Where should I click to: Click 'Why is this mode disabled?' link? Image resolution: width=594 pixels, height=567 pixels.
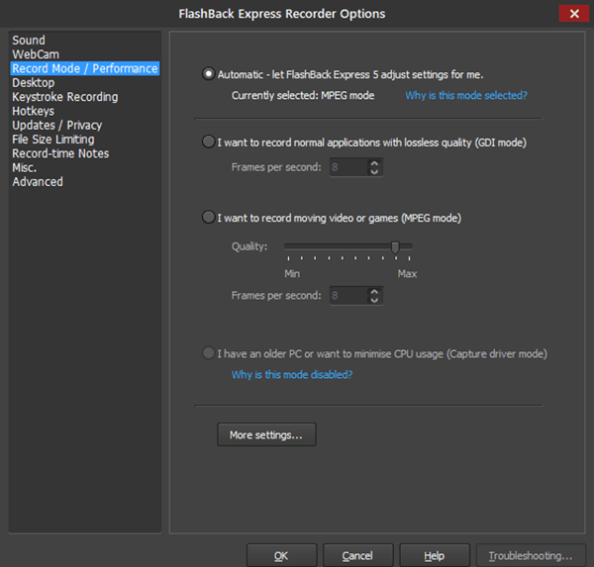click(292, 375)
